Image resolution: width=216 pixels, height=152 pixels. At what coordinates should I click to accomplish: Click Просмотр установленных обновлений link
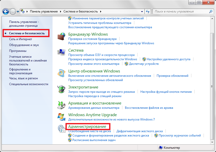[x=96, y=80]
